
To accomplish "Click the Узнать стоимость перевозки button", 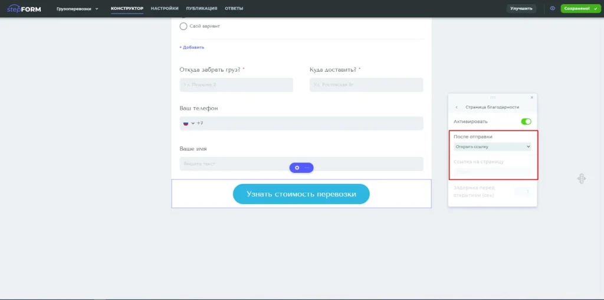I will pyautogui.click(x=301, y=194).
